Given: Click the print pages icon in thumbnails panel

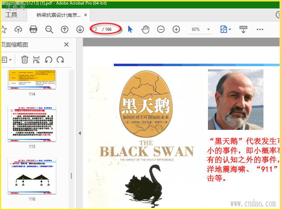Looking at the screenshot, I should [37, 59].
